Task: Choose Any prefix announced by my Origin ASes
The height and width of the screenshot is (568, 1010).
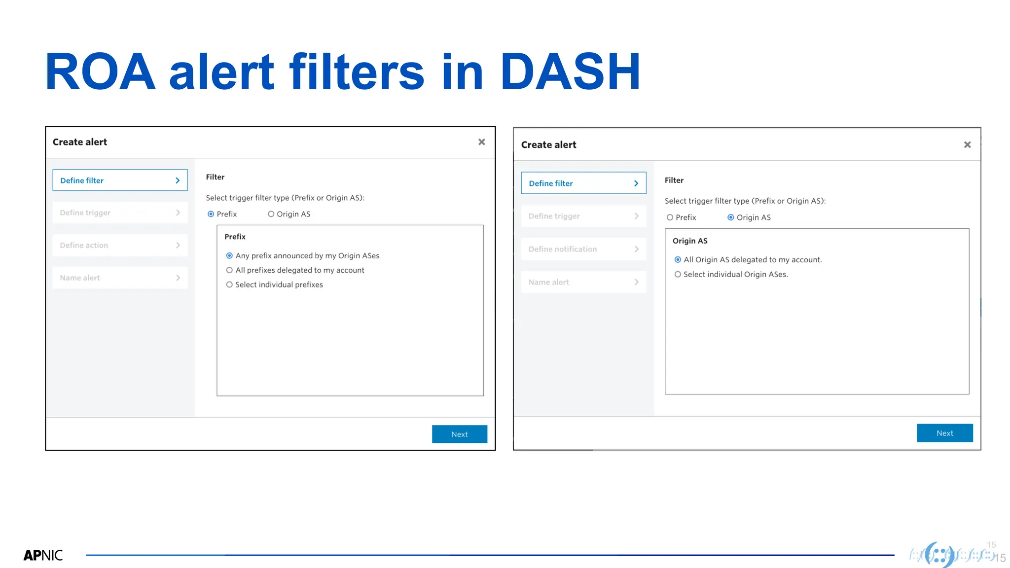Action: (229, 255)
